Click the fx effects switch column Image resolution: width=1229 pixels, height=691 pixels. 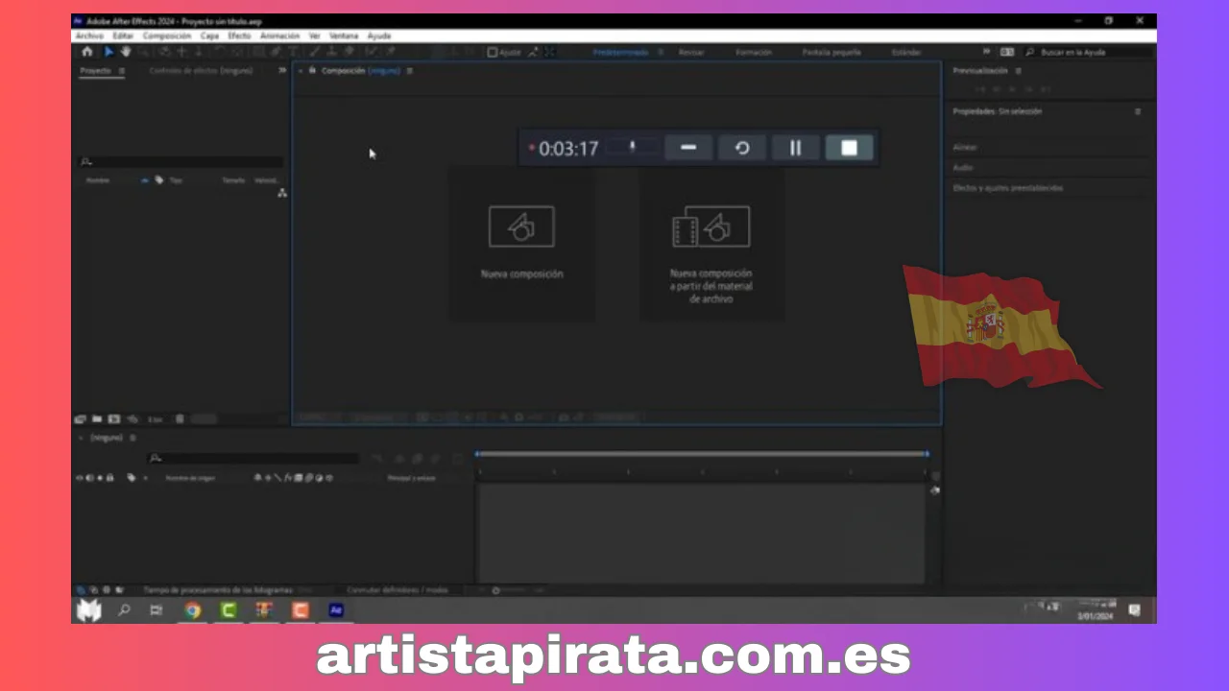tap(287, 478)
